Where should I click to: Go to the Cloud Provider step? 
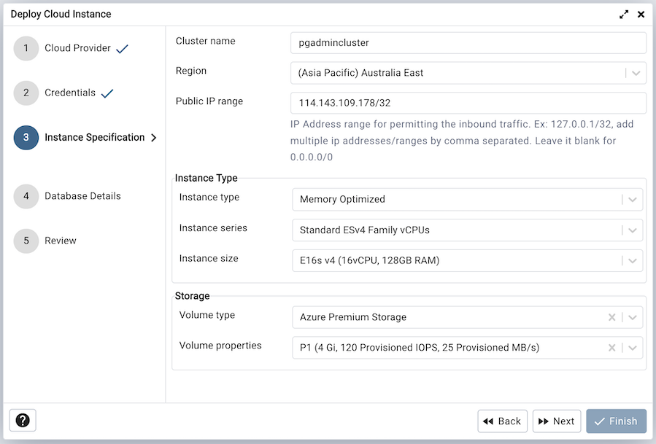point(77,48)
